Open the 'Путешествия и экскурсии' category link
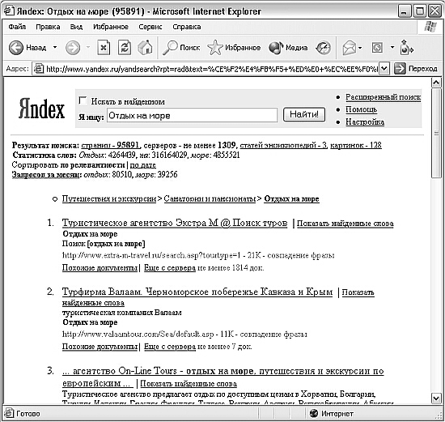445x422 pixels. coord(109,198)
